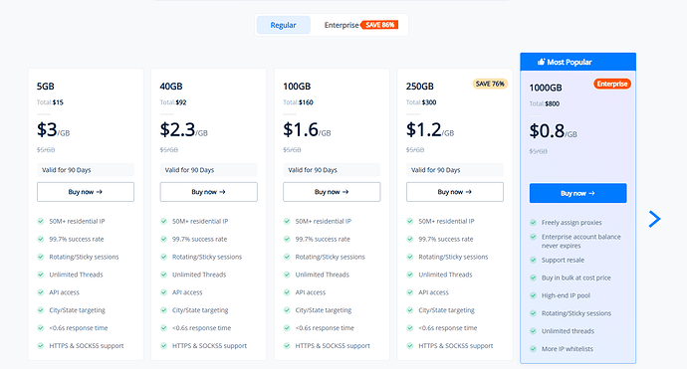The width and height of the screenshot is (687, 369).
Task: Click checkmark beside Unlimited threads in 1000GB card
Action: (x=534, y=331)
